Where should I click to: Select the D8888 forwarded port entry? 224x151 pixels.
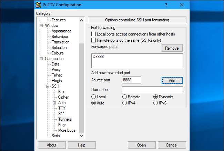tap(99, 56)
